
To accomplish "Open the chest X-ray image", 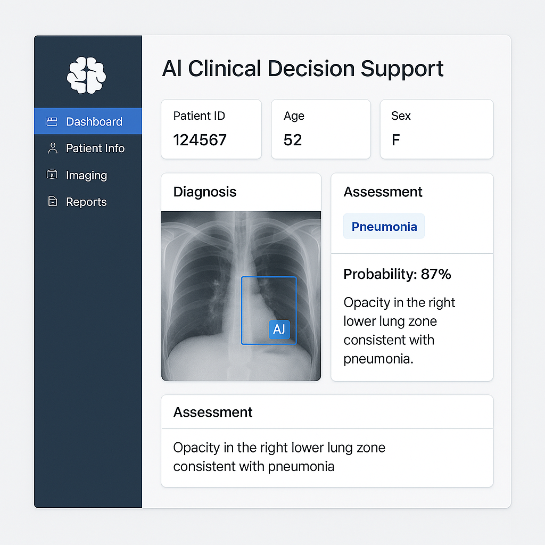I will click(241, 296).
